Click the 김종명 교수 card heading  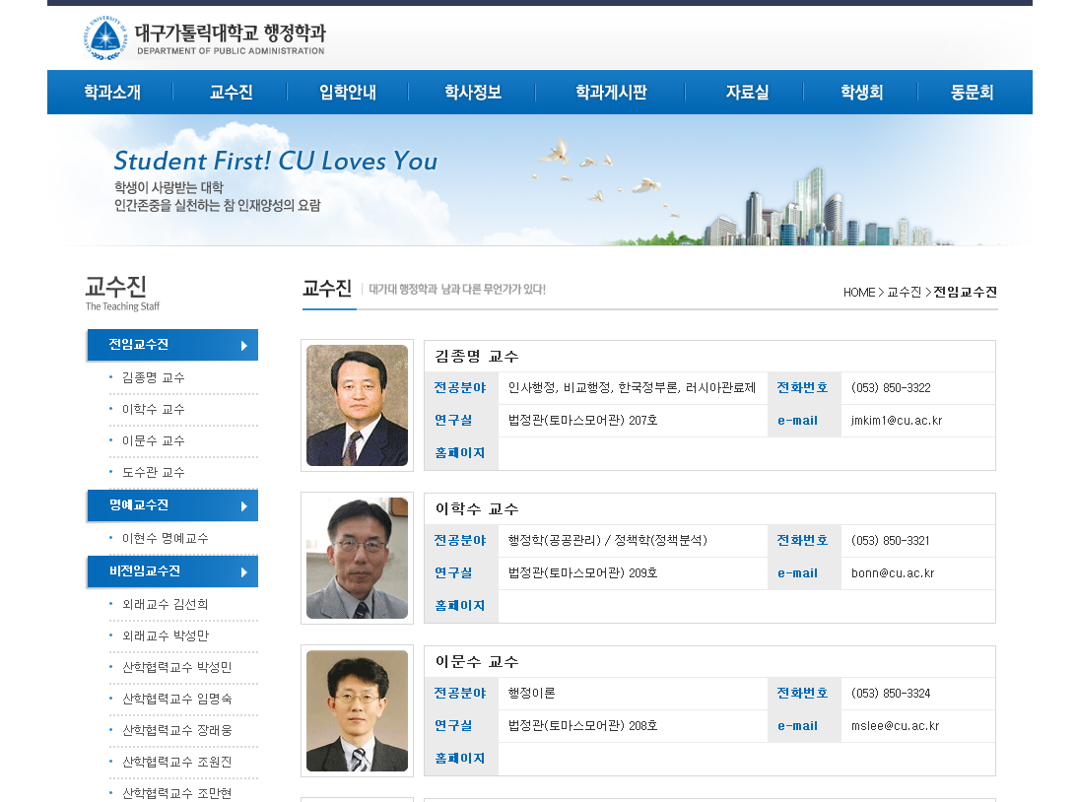click(477, 357)
